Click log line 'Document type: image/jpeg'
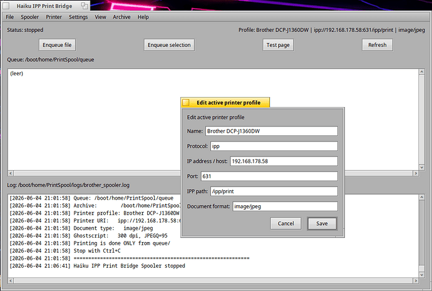Viewport: 432px width, 291px height. click(81, 228)
